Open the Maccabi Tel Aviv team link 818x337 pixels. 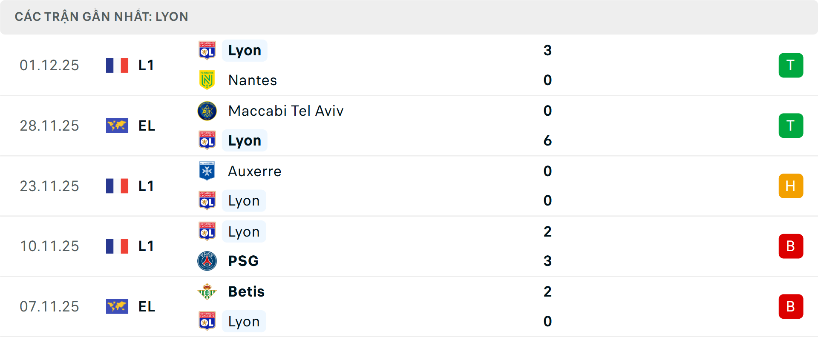tap(286, 111)
